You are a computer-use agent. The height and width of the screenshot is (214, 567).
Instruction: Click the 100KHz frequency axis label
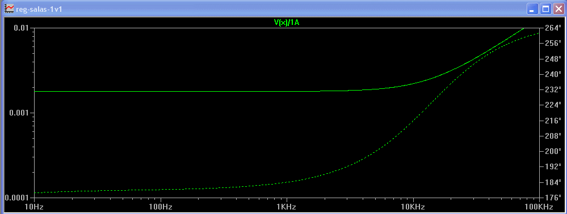pyautogui.click(x=539, y=207)
